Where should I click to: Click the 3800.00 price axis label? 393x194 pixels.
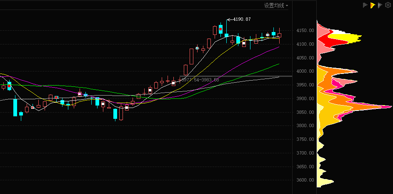[305, 125]
